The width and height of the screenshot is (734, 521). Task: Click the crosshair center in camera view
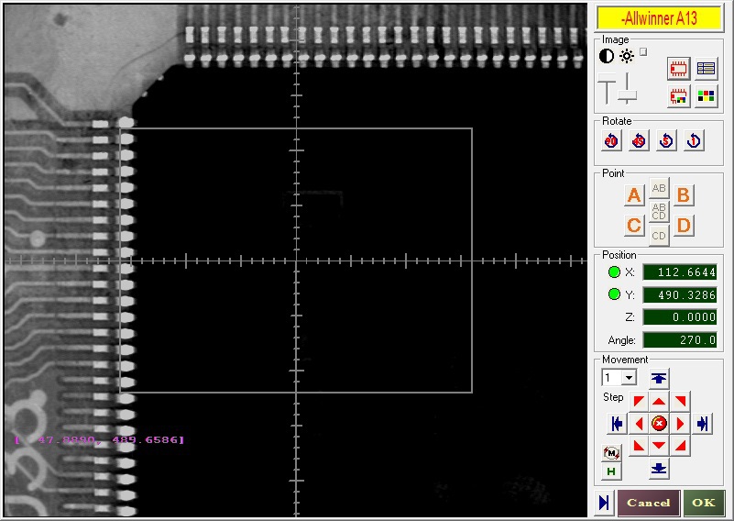(x=296, y=261)
